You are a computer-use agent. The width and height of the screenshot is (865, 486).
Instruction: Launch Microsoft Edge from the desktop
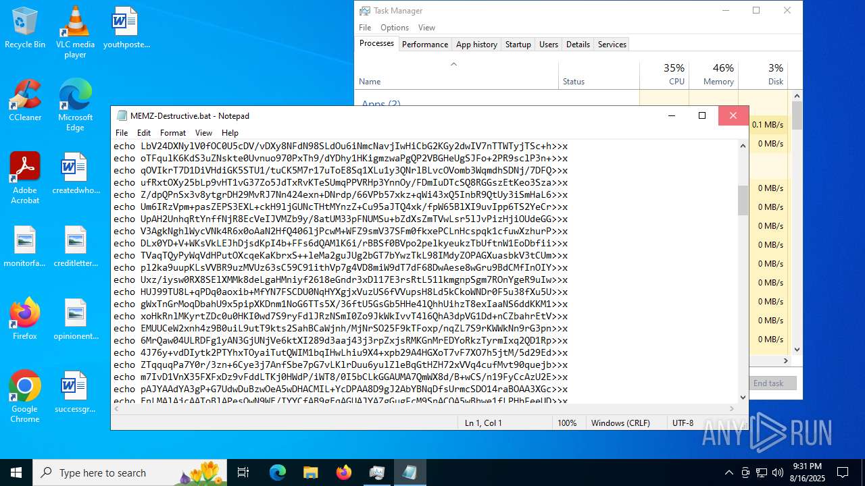click(75, 105)
